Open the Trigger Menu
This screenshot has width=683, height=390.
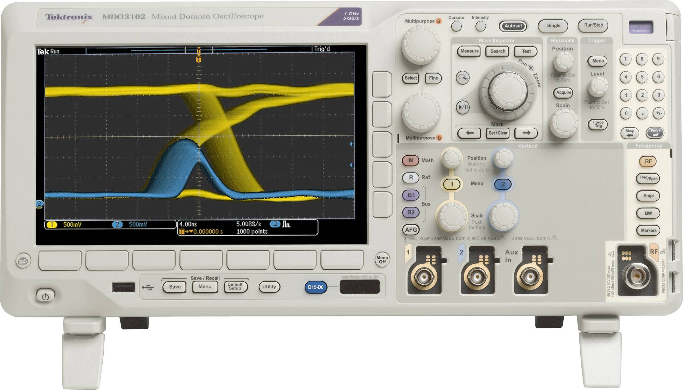pos(598,60)
